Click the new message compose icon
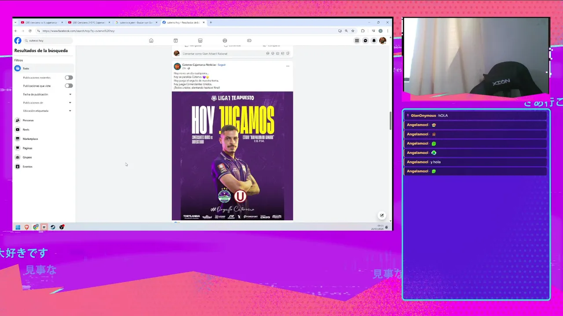Image resolution: width=563 pixels, height=316 pixels. tap(382, 215)
